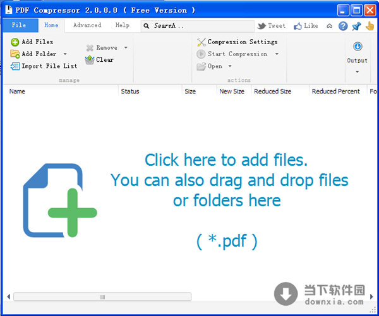
Task: Click the thumbs-up Like icon
Action: pyautogui.click(x=298, y=26)
